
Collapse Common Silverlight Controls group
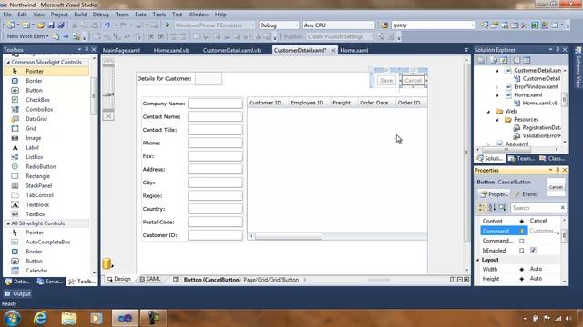click(x=8, y=63)
